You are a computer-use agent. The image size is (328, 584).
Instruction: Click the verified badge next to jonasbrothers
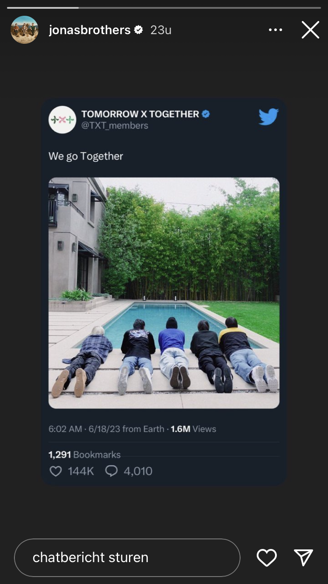pos(139,30)
